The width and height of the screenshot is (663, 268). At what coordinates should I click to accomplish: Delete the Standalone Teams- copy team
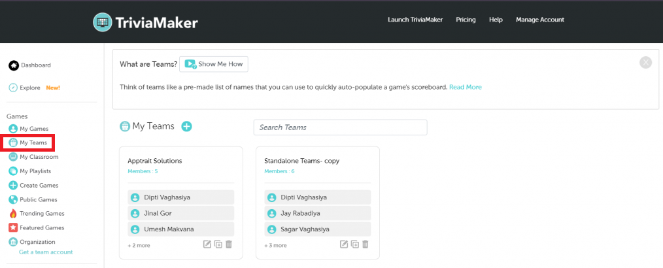[x=365, y=244]
